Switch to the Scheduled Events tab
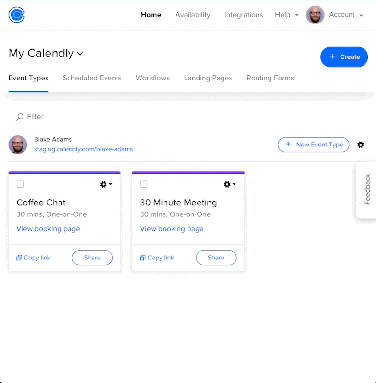Image resolution: width=376 pixels, height=383 pixels. 92,78
